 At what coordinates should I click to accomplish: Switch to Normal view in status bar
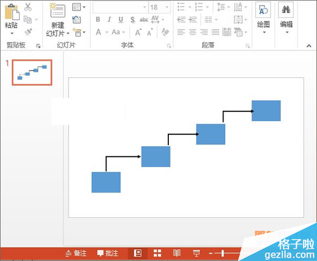[x=138, y=253]
